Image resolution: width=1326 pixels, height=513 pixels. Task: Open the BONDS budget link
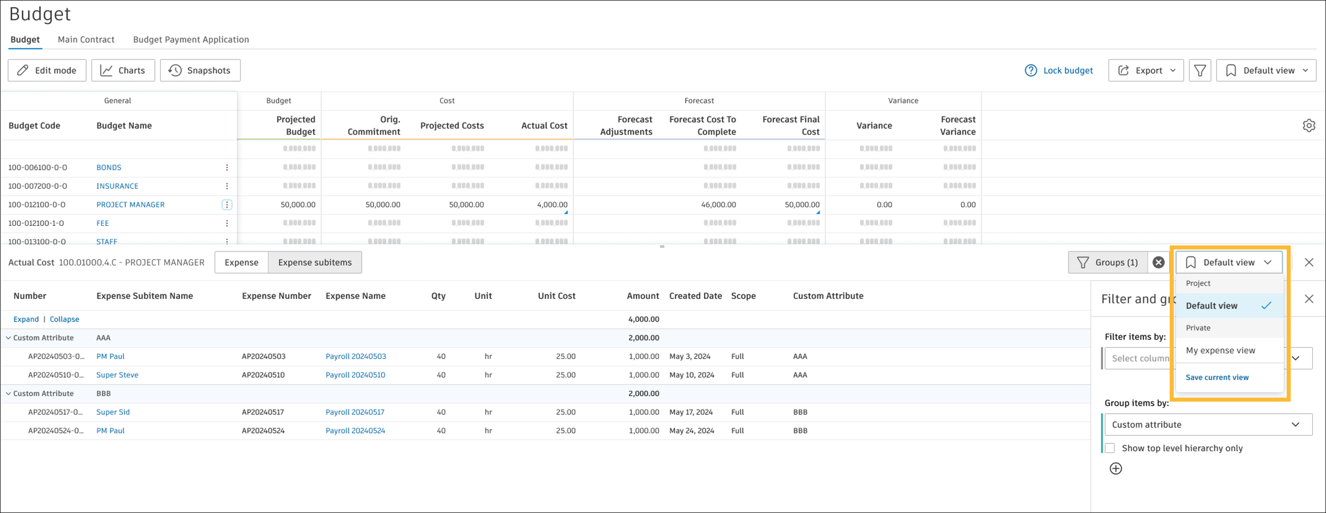coord(109,168)
